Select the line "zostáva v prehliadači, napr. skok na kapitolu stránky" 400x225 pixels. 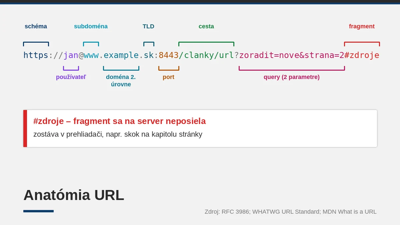pos(118,134)
